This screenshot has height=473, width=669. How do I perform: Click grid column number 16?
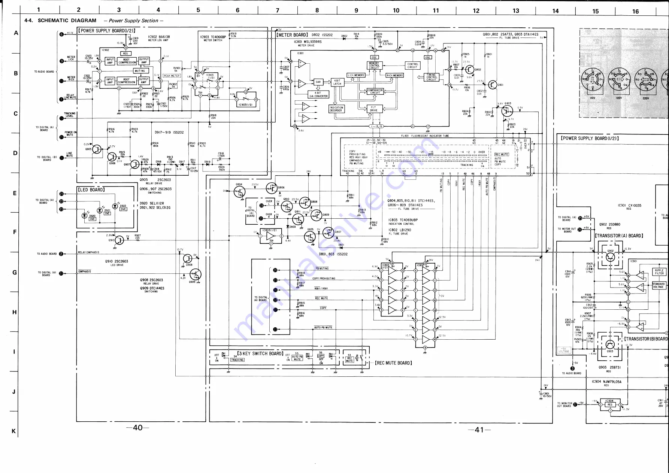tap(635, 11)
